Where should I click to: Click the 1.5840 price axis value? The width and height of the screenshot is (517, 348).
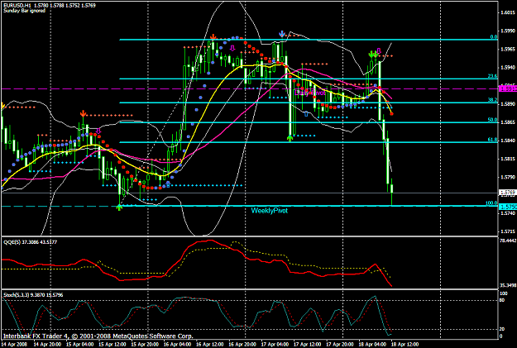[x=508, y=141]
